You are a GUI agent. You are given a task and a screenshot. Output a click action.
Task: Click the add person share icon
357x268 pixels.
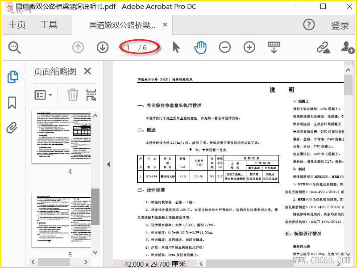click(x=348, y=47)
